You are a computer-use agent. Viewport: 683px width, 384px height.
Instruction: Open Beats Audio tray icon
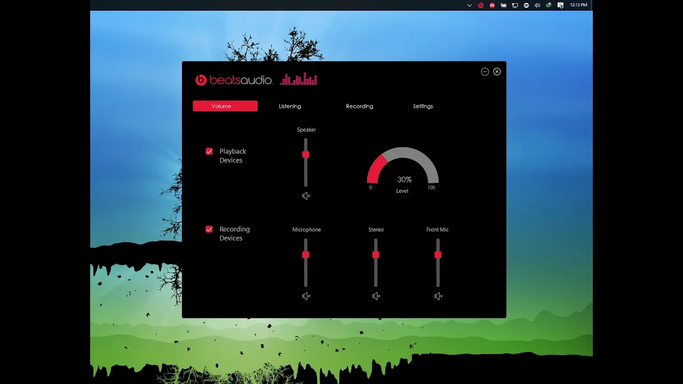point(481,5)
